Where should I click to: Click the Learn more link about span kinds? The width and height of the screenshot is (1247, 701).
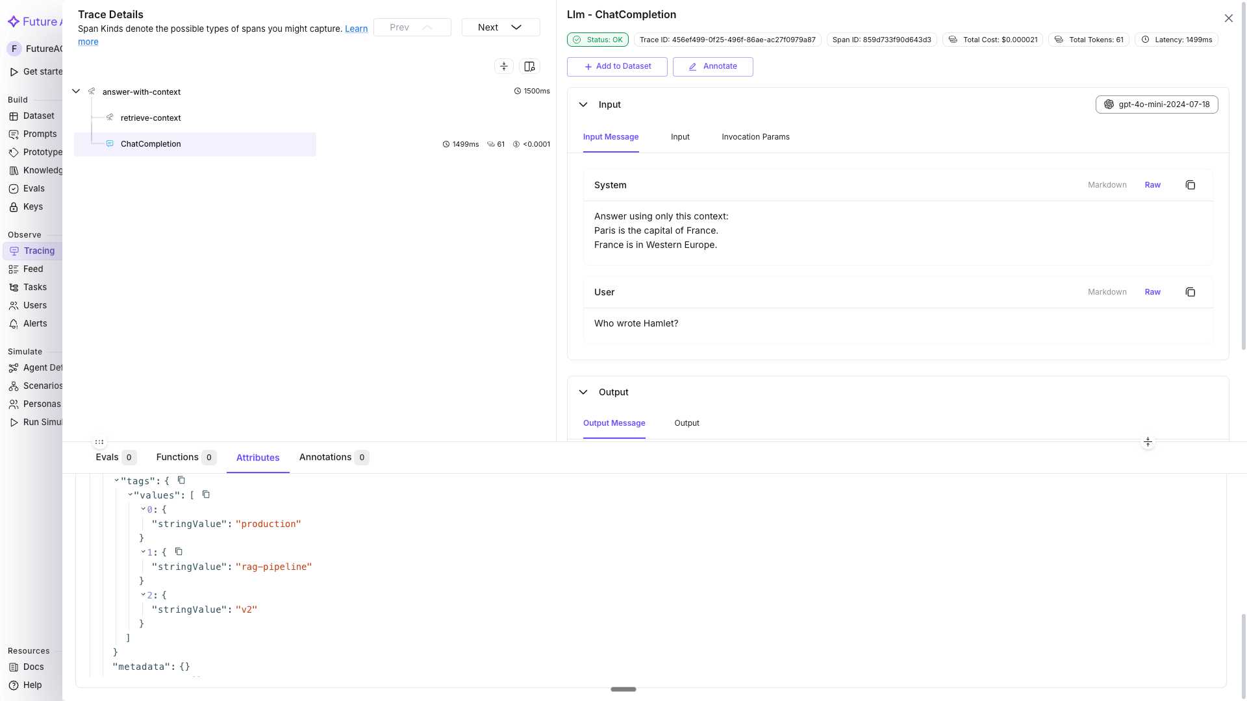tap(356, 29)
